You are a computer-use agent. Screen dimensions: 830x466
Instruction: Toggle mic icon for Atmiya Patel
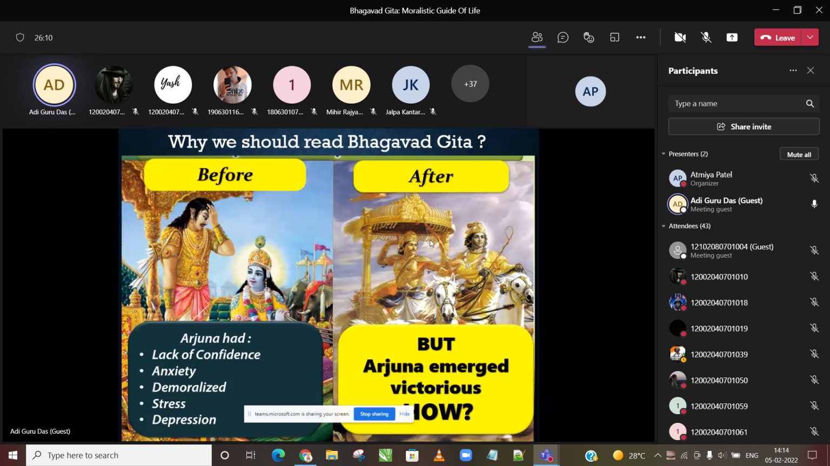814,179
